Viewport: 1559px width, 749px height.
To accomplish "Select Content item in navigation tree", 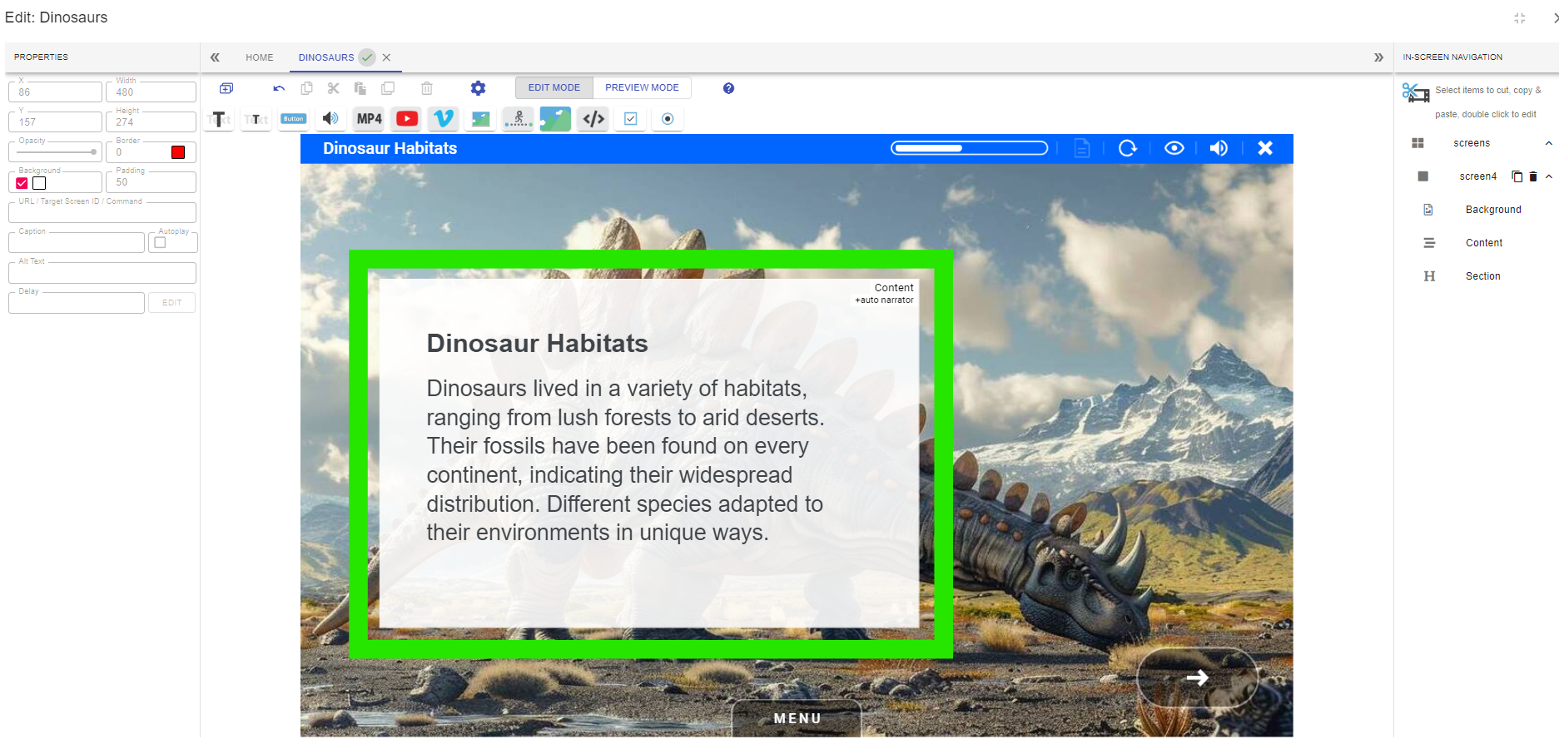I will [1484, 243].
